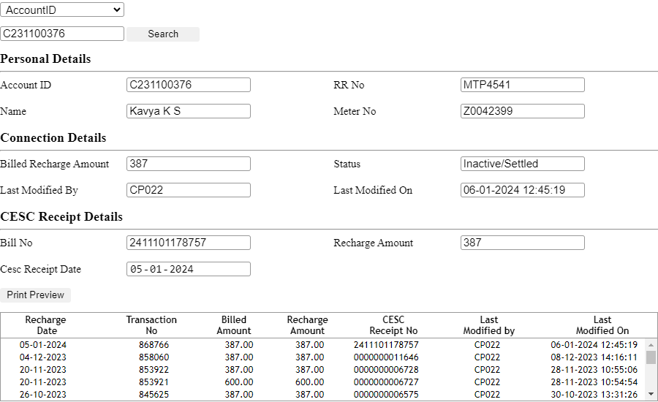Viewport: 658px width, 402px height.
Task: Select recharge date 04-12-2023 row cell
Action: click(x=43, y=357)
